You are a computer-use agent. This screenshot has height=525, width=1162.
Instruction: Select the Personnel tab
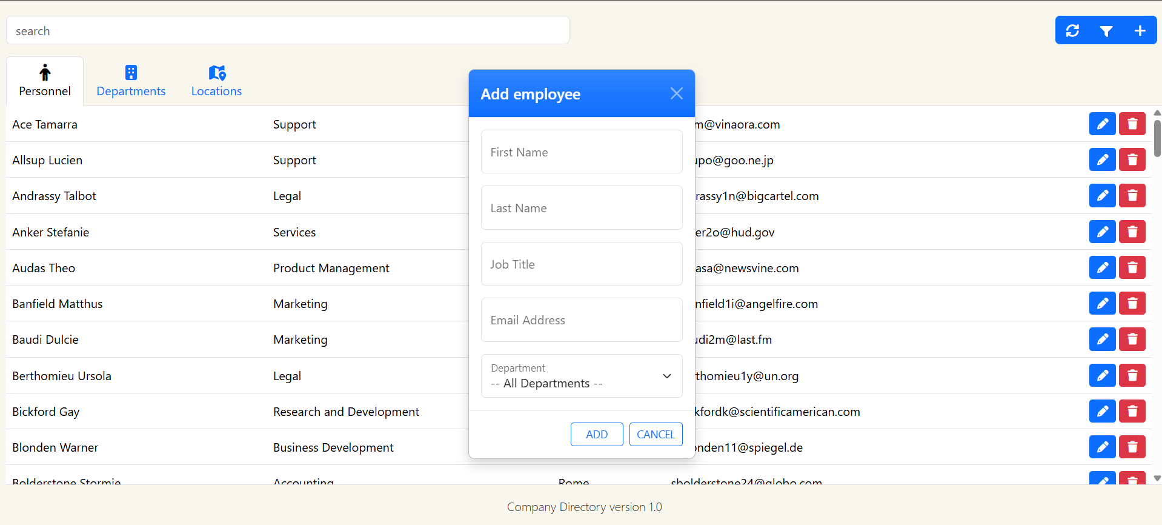pyautogui.click(x=45, y=81)
